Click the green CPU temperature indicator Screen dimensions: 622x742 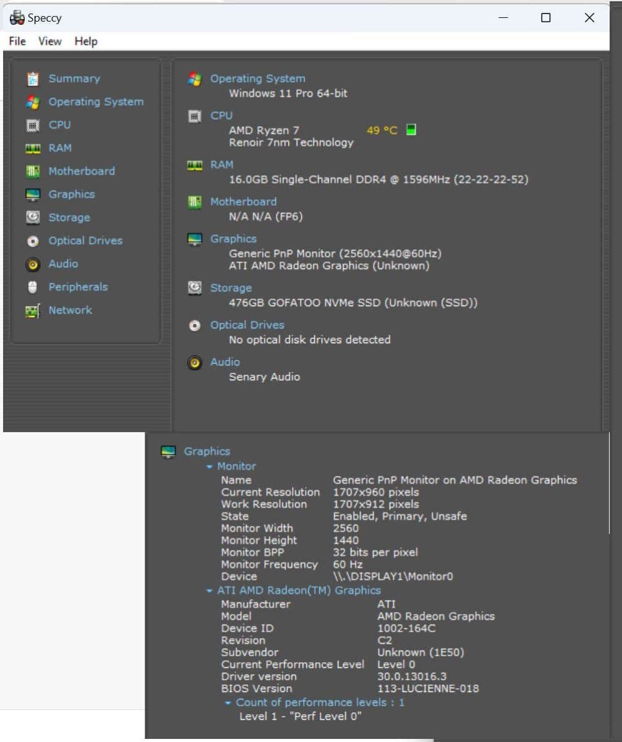click(x=411, y=130)
